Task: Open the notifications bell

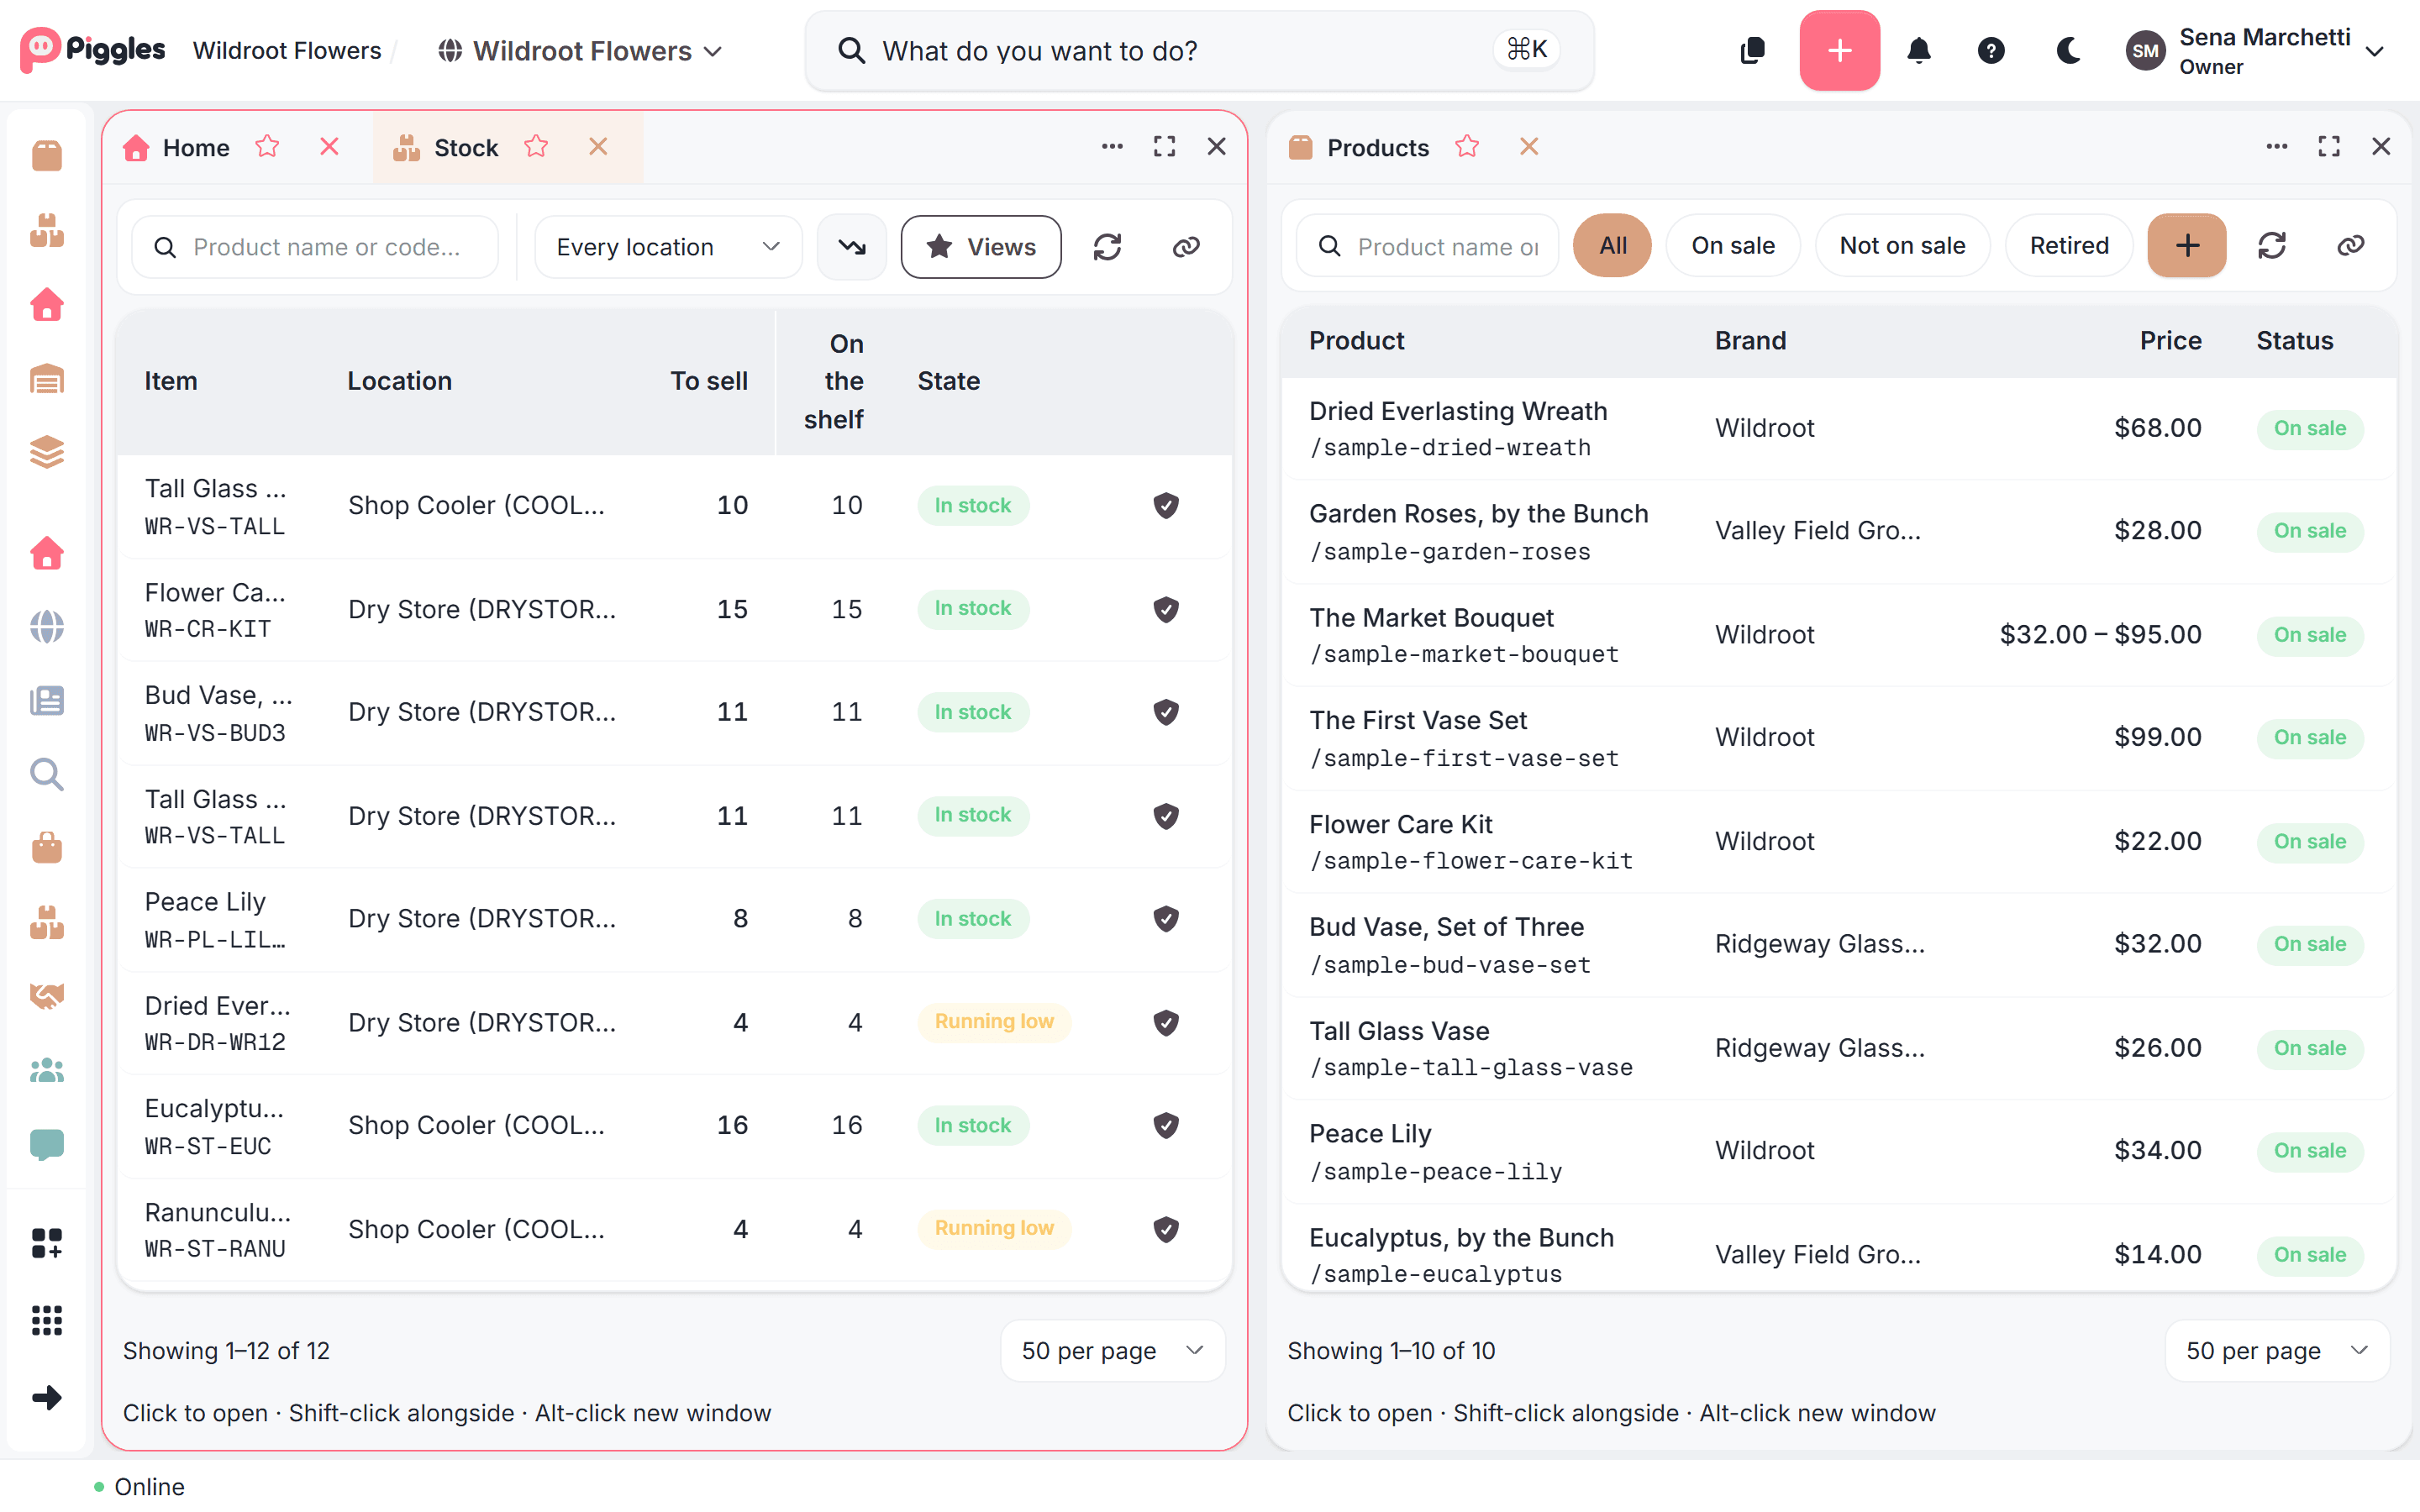Action: click(x=1918, y=50)
